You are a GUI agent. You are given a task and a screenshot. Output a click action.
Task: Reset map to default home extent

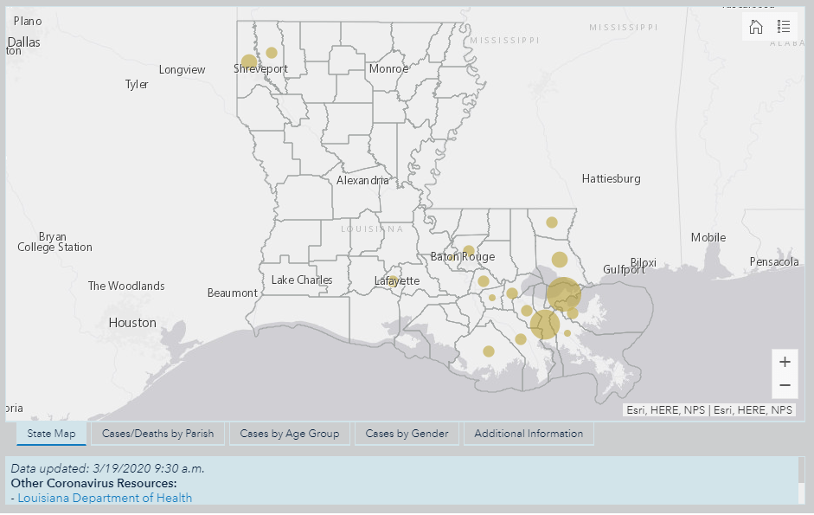pos(756,27)
